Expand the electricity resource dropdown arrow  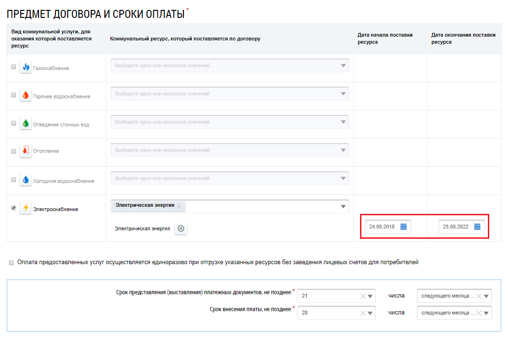pyautogui.click(x=343, y=206)
